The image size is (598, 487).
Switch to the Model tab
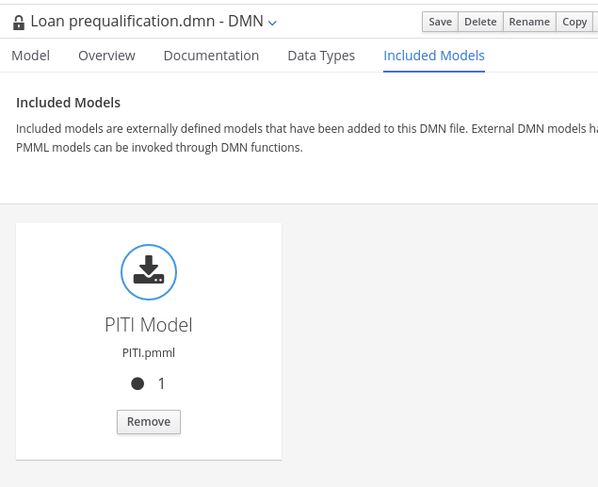click(x=31, y=56)
